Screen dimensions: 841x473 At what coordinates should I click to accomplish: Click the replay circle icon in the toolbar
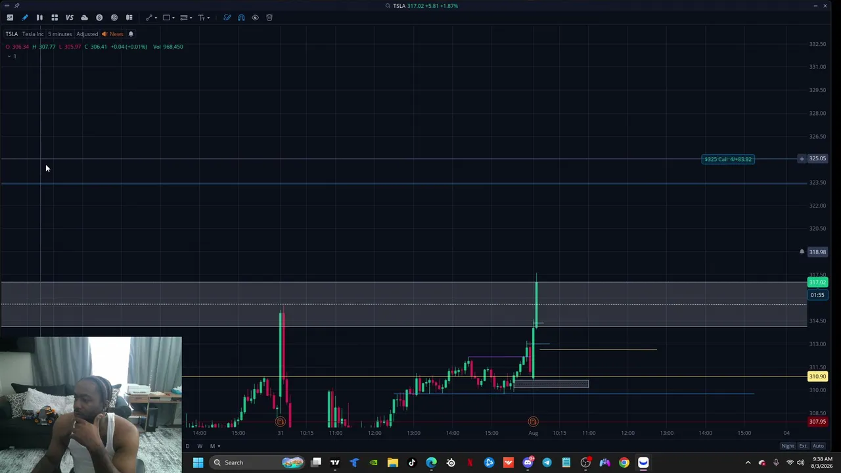(114, 18)
